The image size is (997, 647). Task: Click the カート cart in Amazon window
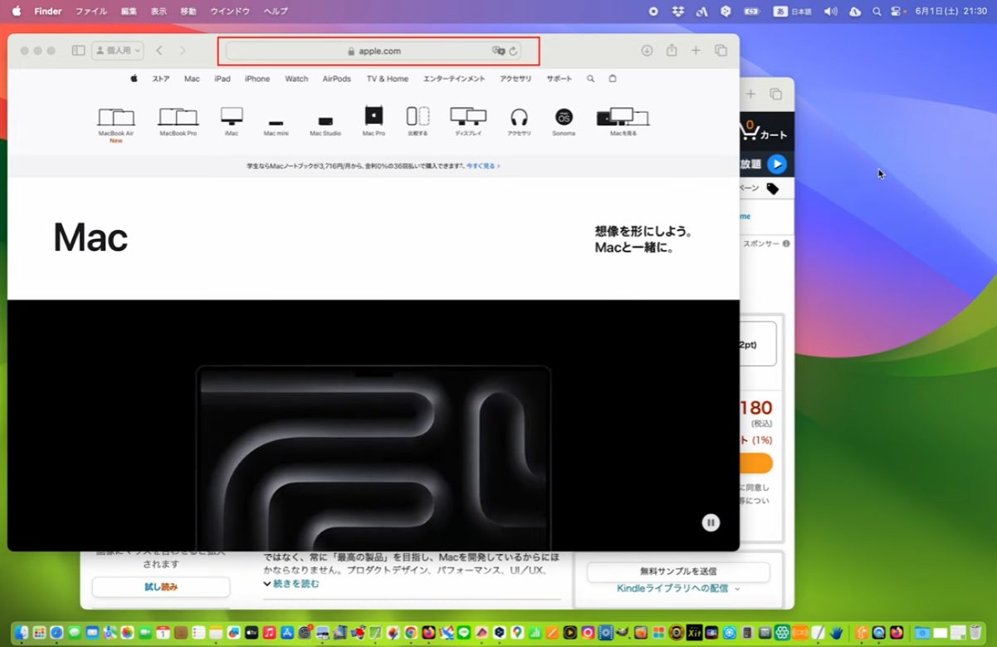(x=764, y=131)
